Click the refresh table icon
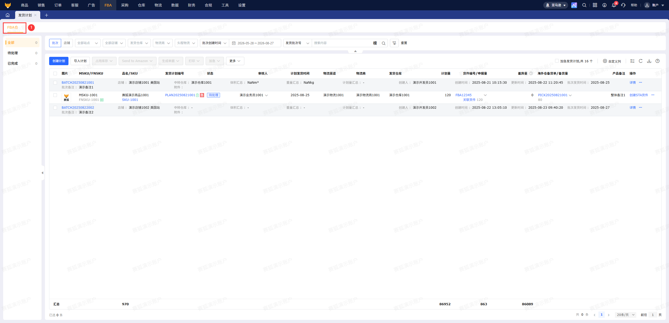This screenshot has height=323, width=669. pos(641,61)
